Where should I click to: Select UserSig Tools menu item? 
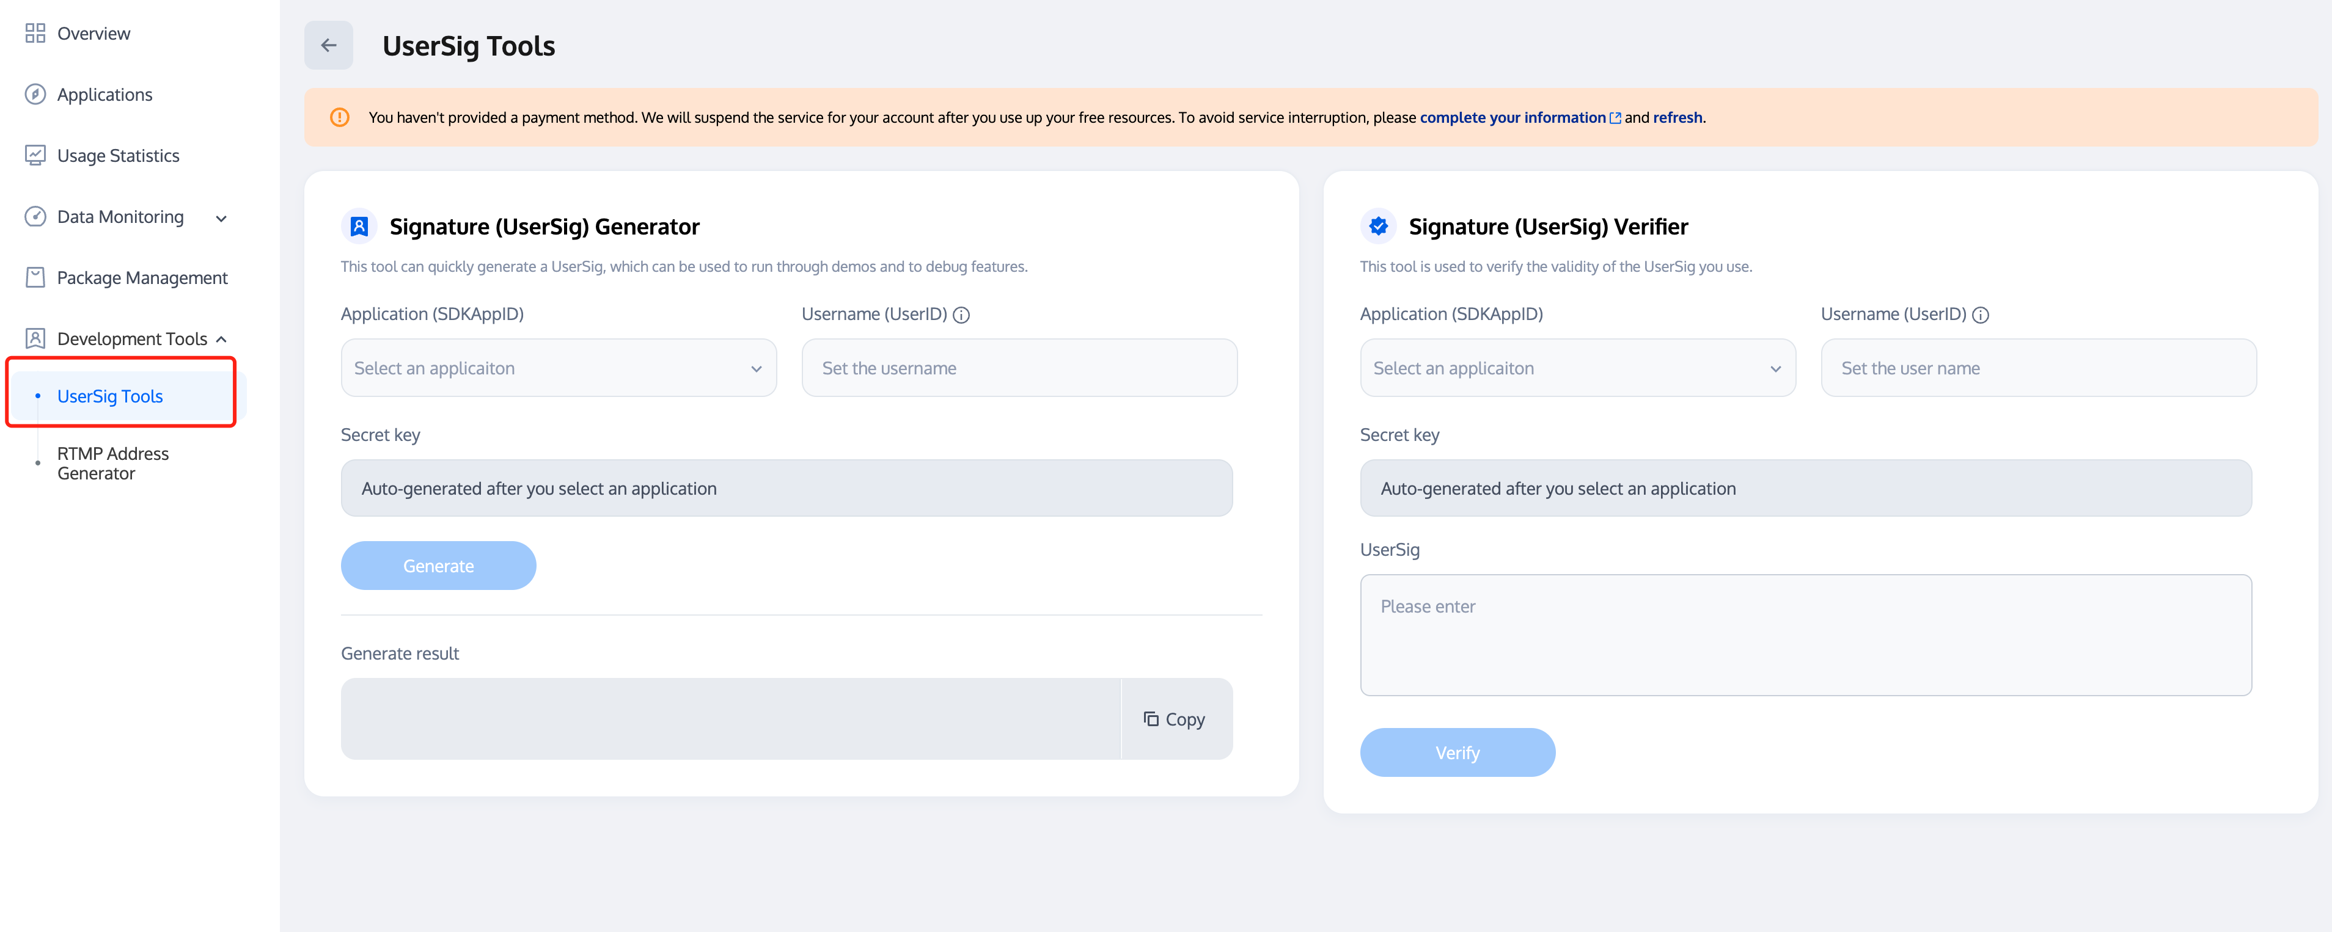pos(111,396)
